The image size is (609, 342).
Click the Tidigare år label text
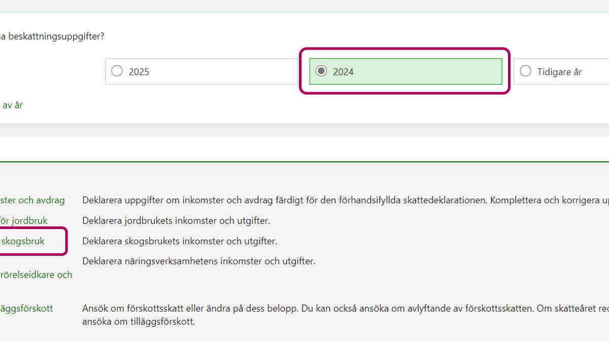click(559, 72)
